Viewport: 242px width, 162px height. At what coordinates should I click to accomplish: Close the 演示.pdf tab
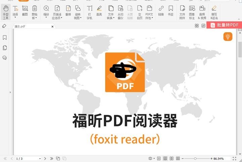pyautogui.click(x=52, y=26)
